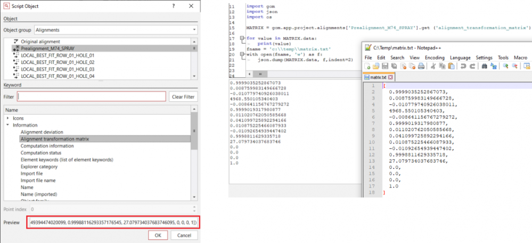
Task: Click the OK button in Script Object dialog
Action: click(x=158, y=235)
